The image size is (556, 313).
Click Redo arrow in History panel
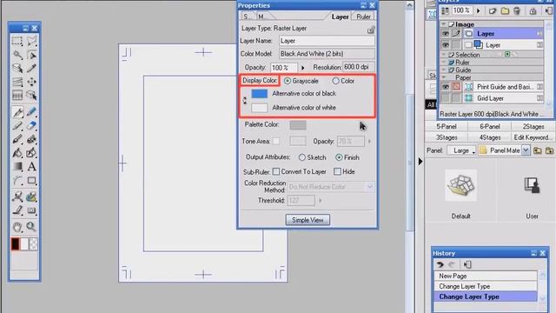(x=452, y=264)
